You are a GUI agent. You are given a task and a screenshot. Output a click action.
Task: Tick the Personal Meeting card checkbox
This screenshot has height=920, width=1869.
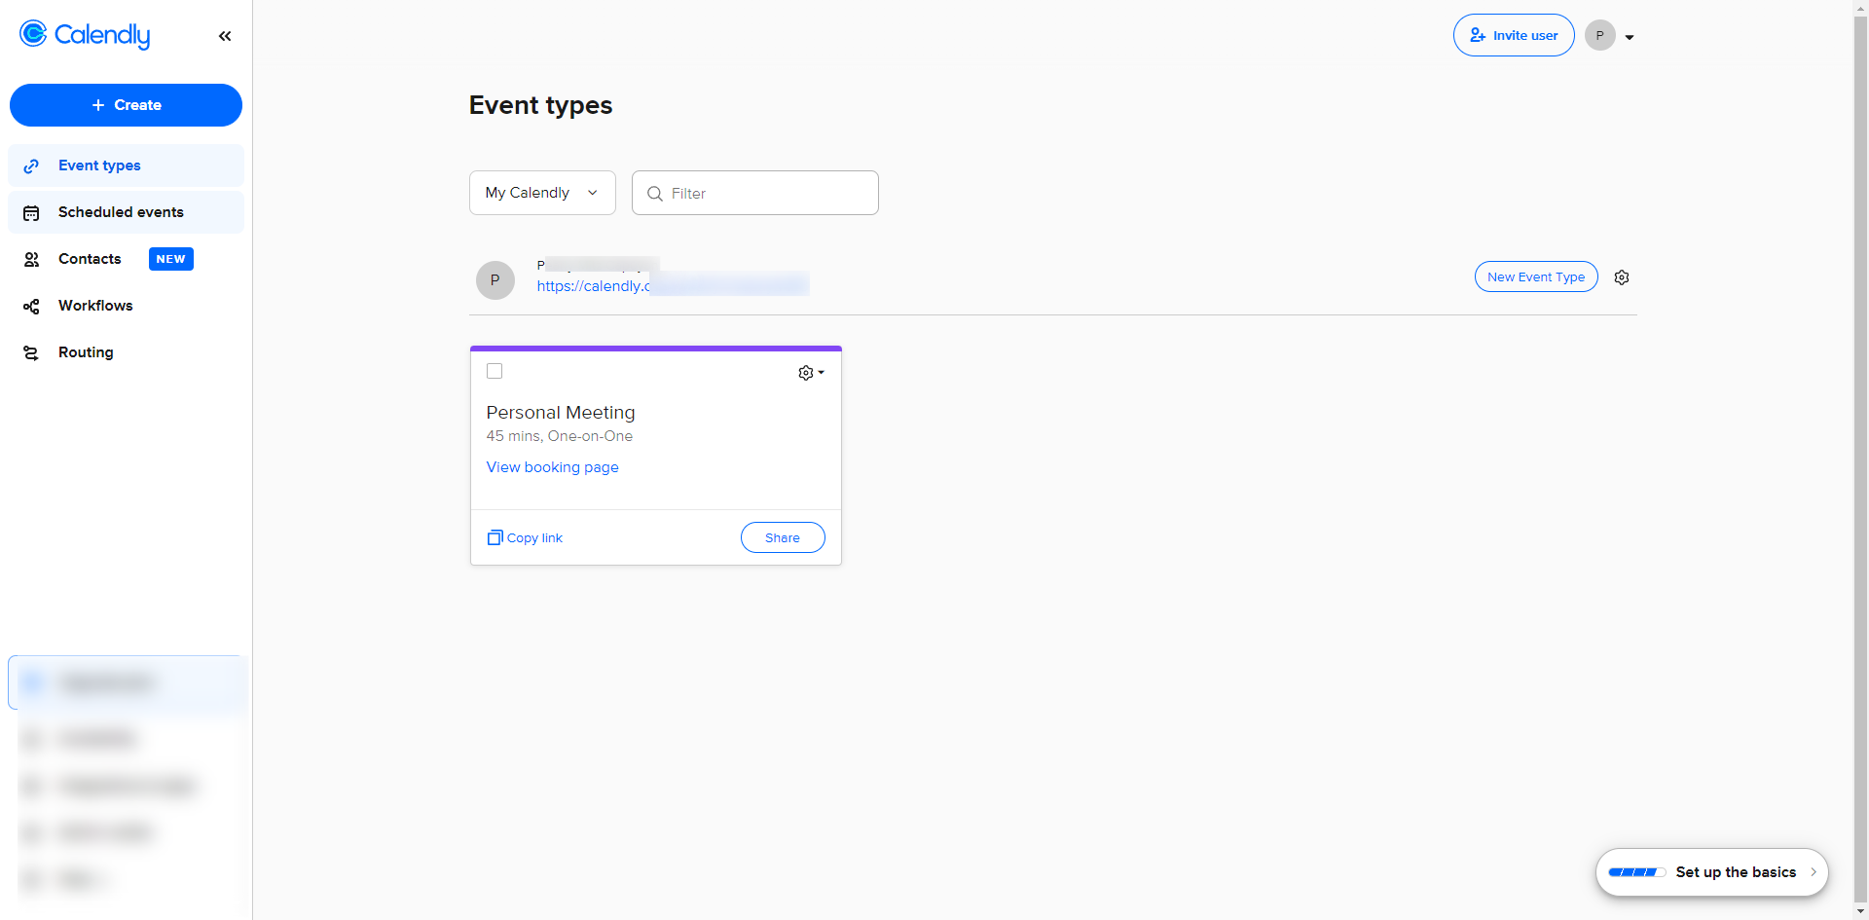tap(495, 371)
